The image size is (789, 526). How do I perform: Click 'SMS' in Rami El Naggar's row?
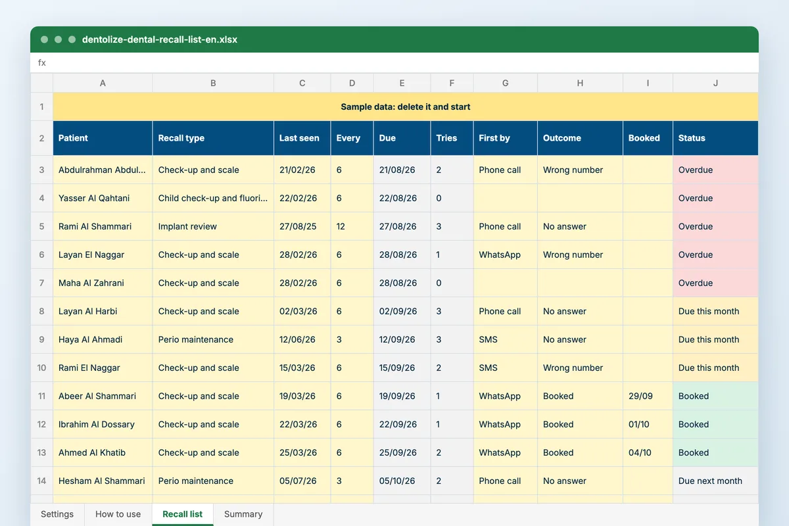coord(505,368)
